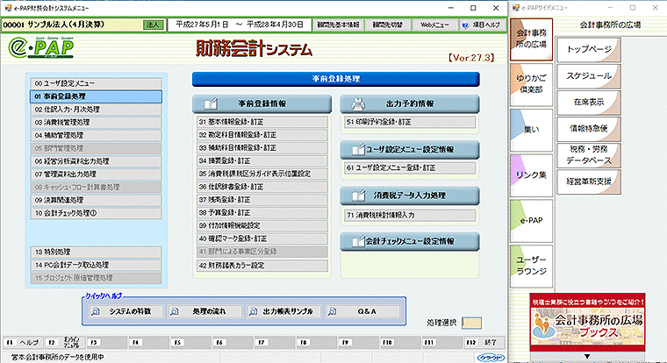667x363 pixels.
Task: Select 09 決算関連処理 menu
Action: [96, 200]
